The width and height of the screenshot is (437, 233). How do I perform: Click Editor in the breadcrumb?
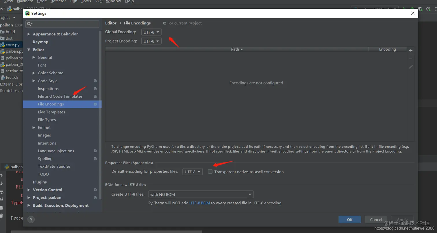point(111,23)
